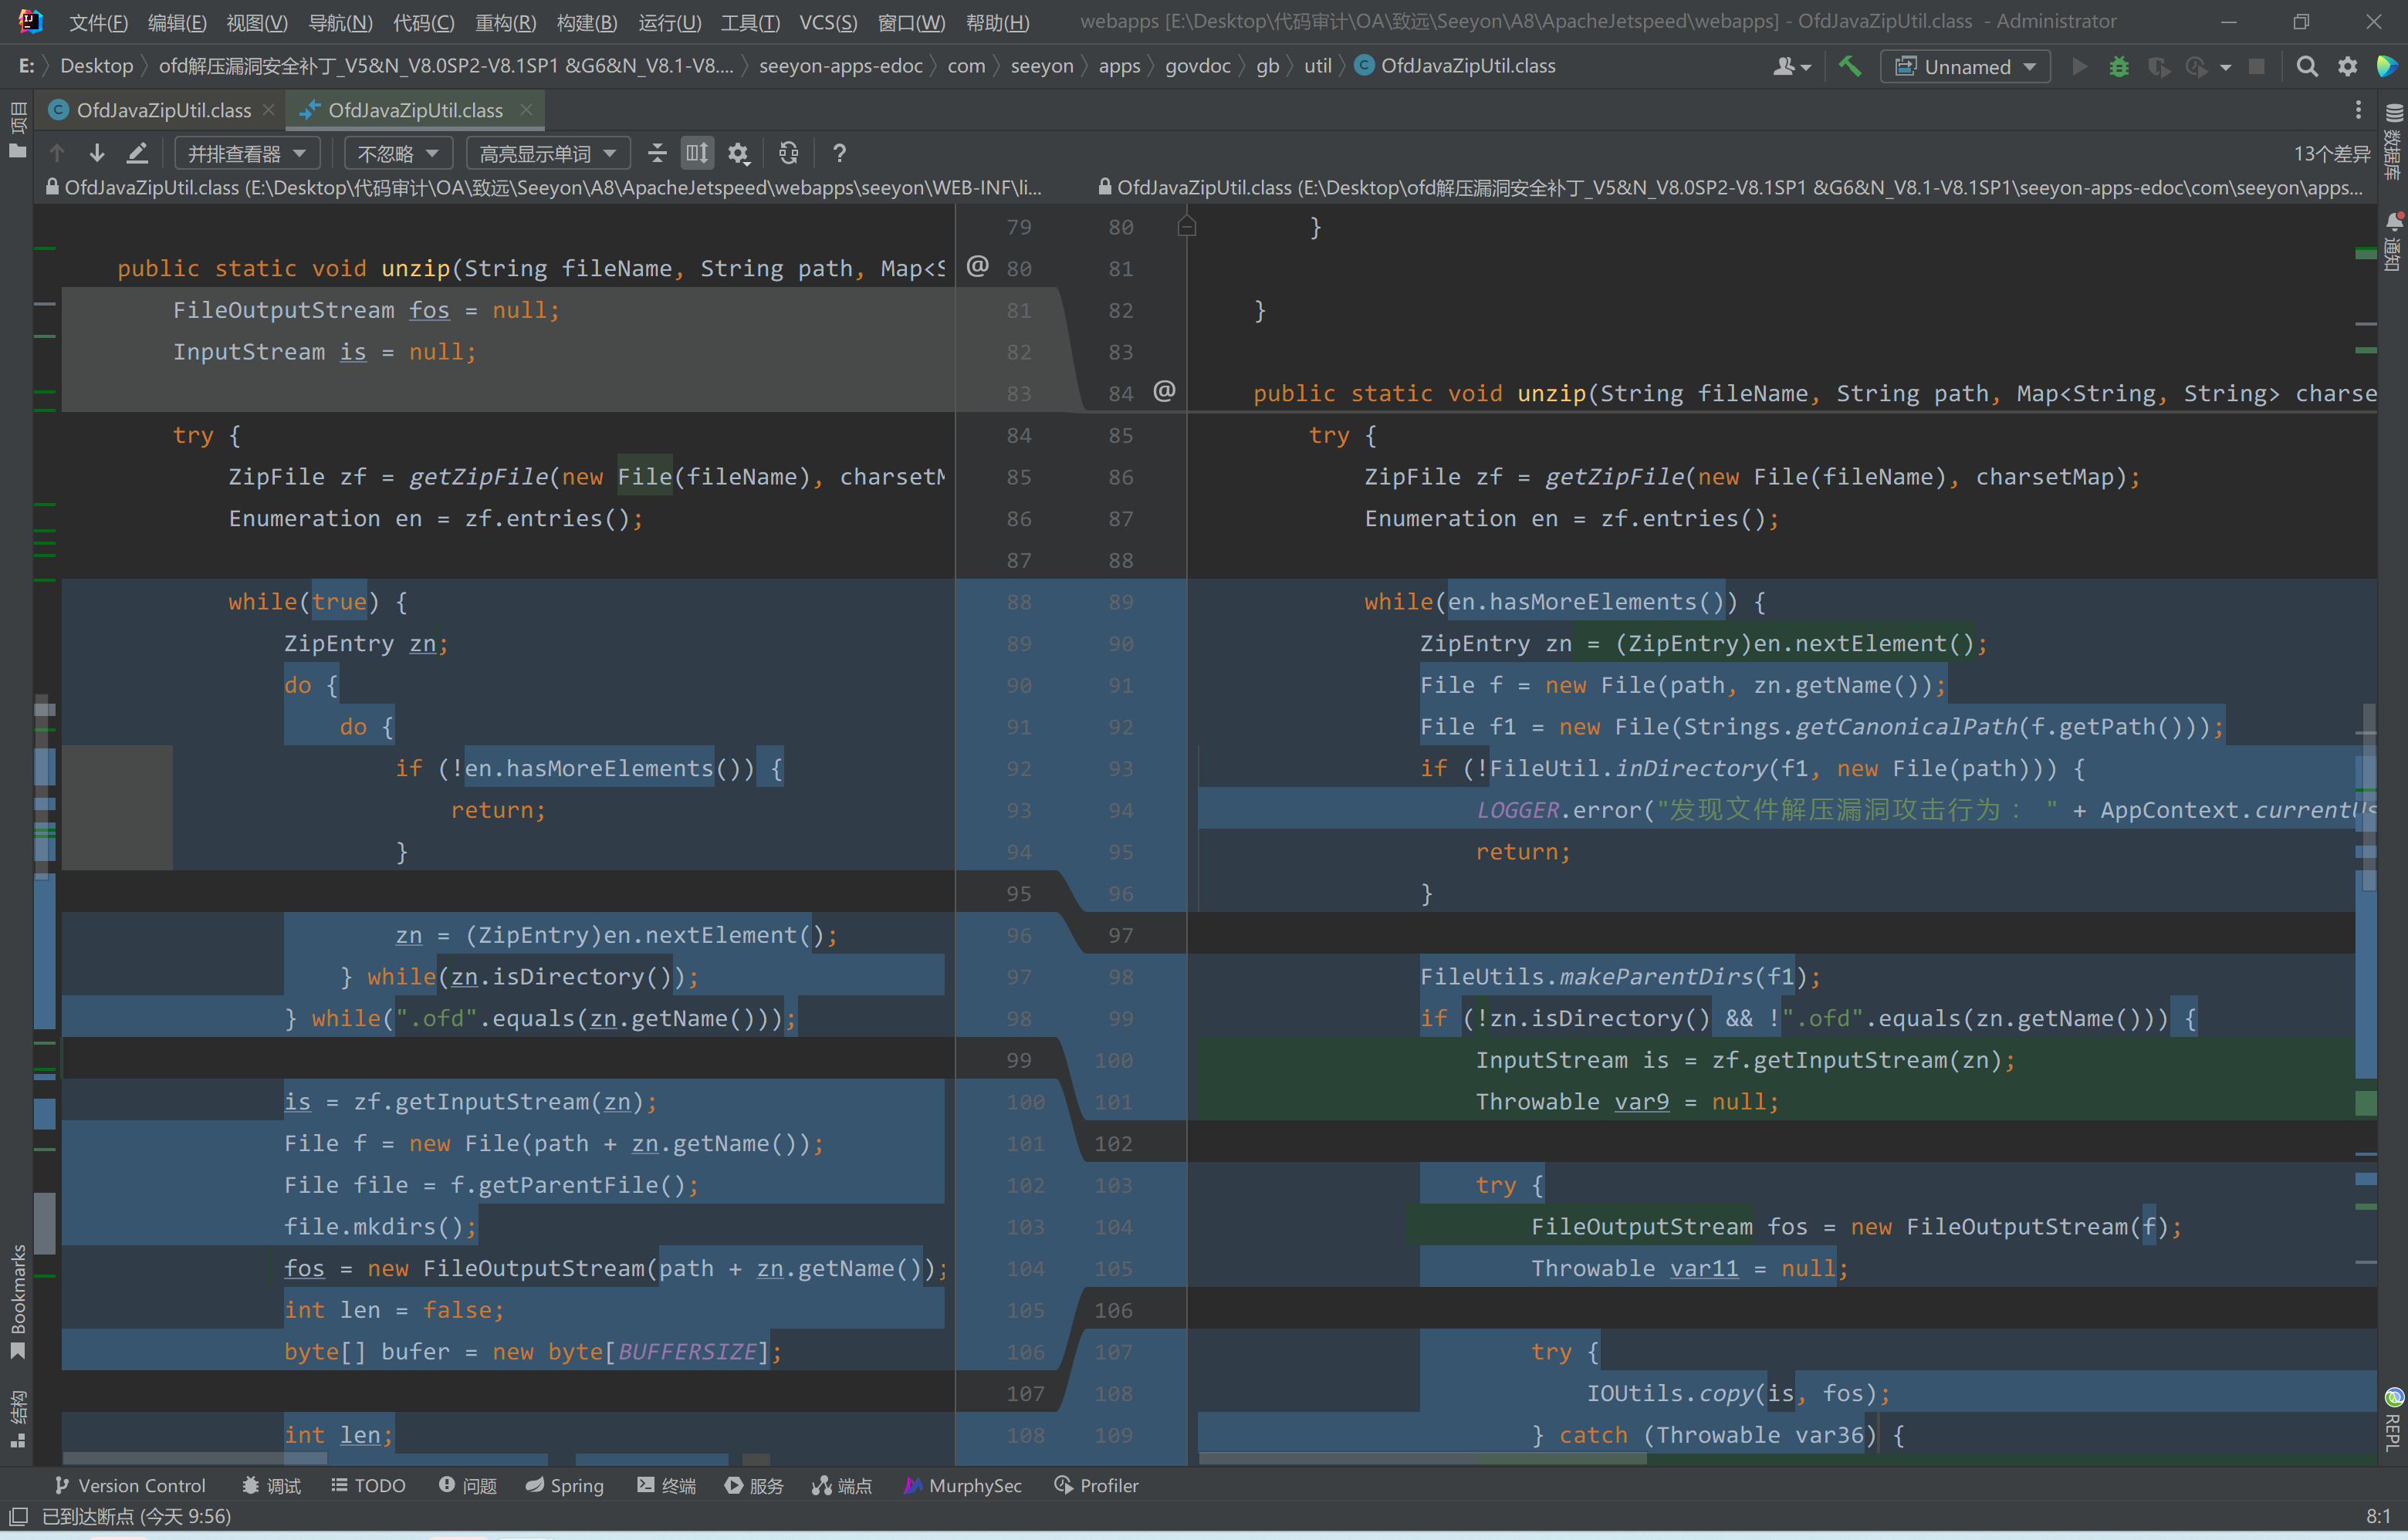
Task: Click the right pane horizontal scrollbar
Action: pos(1421,1459)
